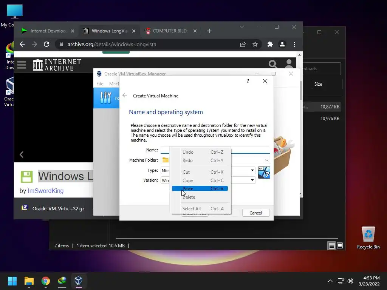
Task: Click Size column header in File Explorer
Action: click(318, 84)
